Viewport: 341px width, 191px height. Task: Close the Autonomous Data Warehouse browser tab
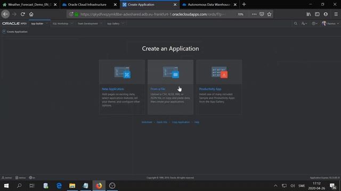[x=235, y=5]
